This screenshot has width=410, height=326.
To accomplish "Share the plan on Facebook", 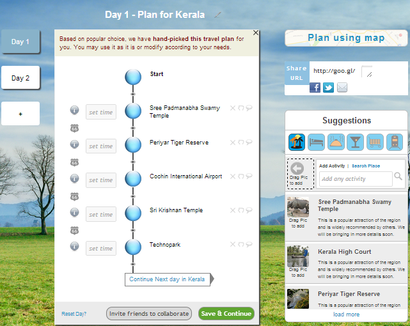I will coord(315,88).
